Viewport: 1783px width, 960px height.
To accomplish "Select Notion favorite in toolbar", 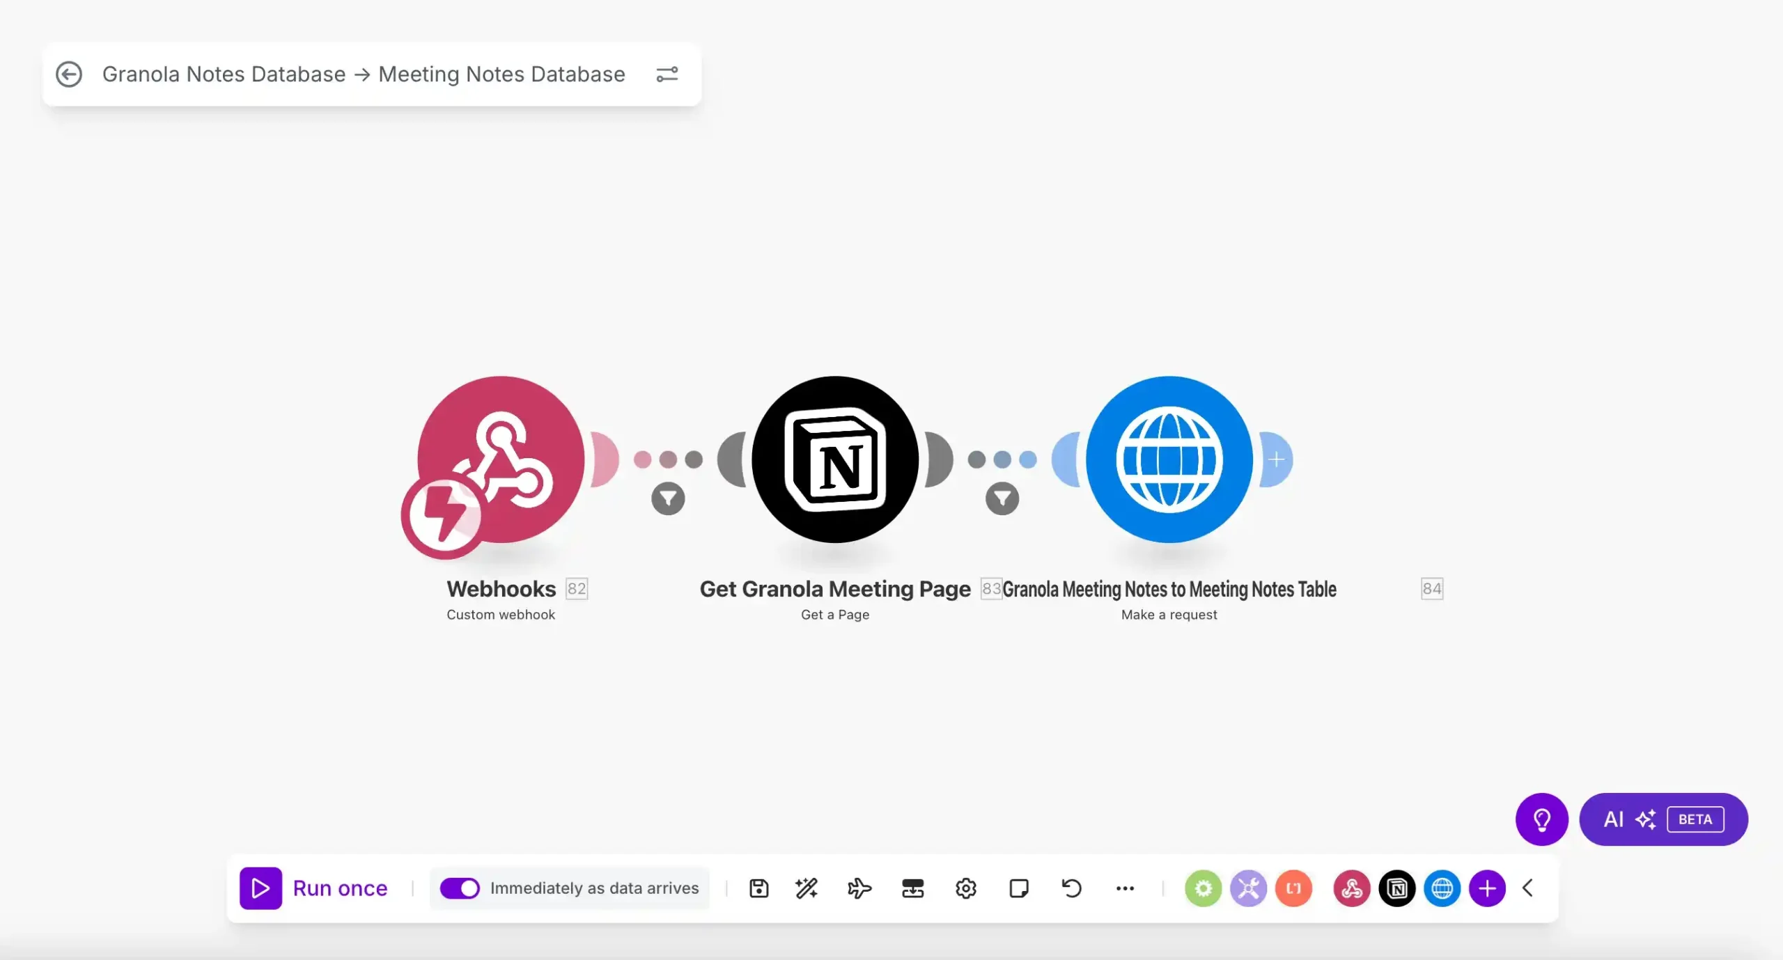I will coord(1397,888).
